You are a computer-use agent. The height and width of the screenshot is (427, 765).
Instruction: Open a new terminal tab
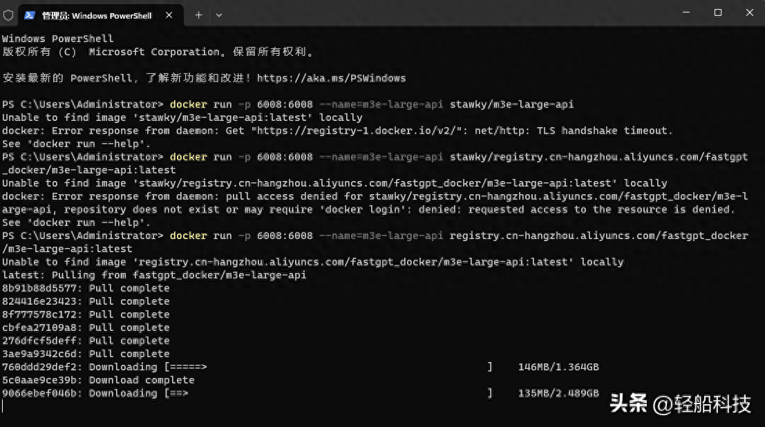pos(198,15)
